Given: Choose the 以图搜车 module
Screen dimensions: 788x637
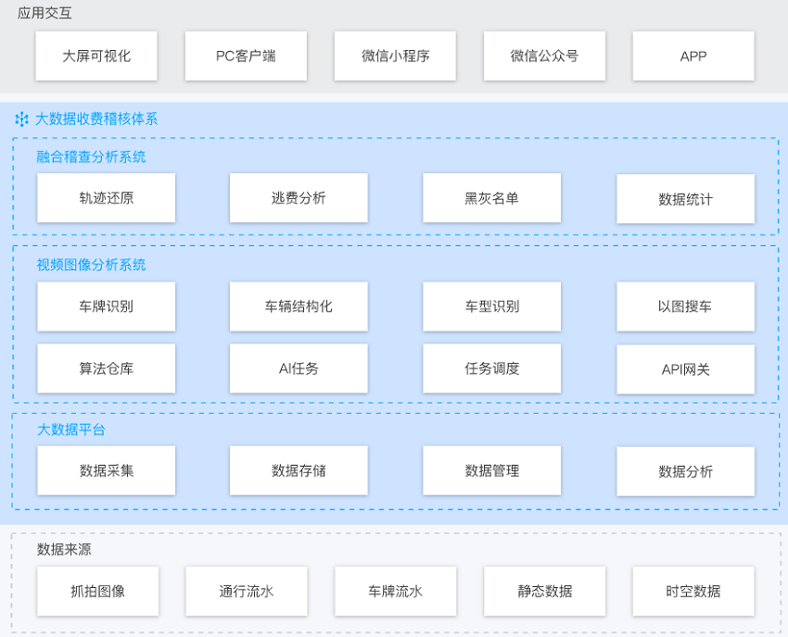Looking at the screenshot, I should point(685,306).
